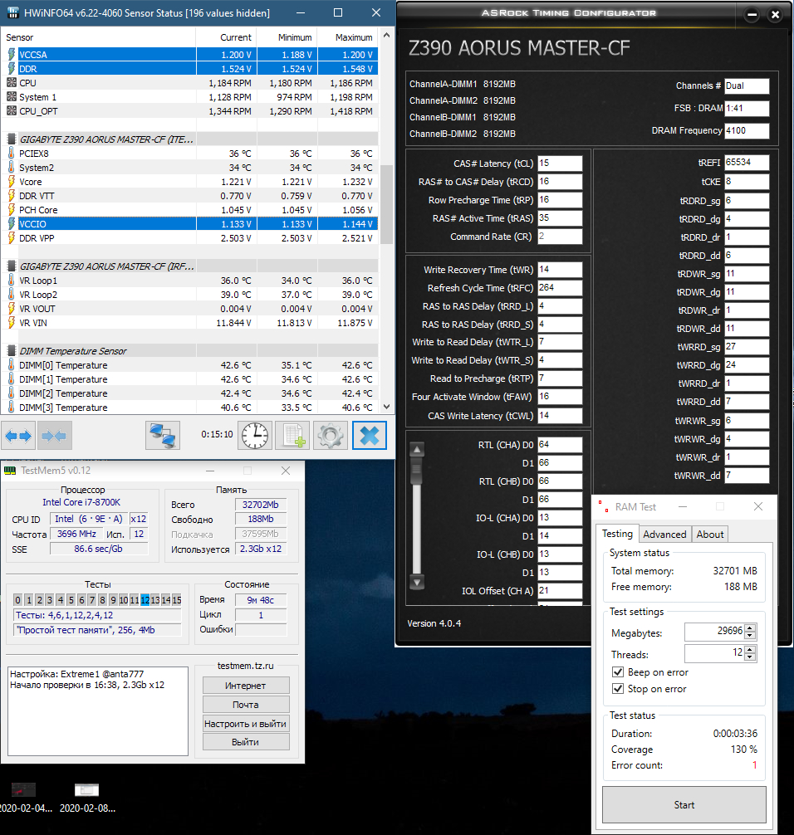Image resolution: width=794 pixels, height=835 pixels.
Task: Click HWiNFO sensor list scroll up arrow
Action: tap(387, 35)
